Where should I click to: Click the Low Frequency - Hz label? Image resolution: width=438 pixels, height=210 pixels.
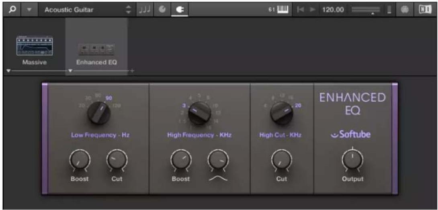[x=100, y=135]
